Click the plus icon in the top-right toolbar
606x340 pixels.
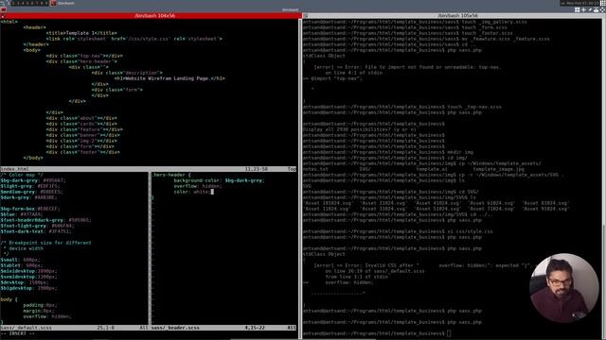tap(583, 10)
